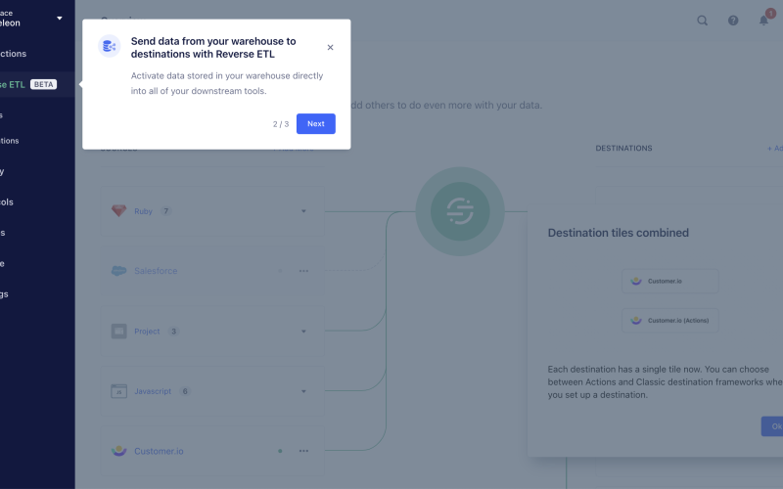Select the Customer.io (Actions) destination tile

click(x=669, y=320)
